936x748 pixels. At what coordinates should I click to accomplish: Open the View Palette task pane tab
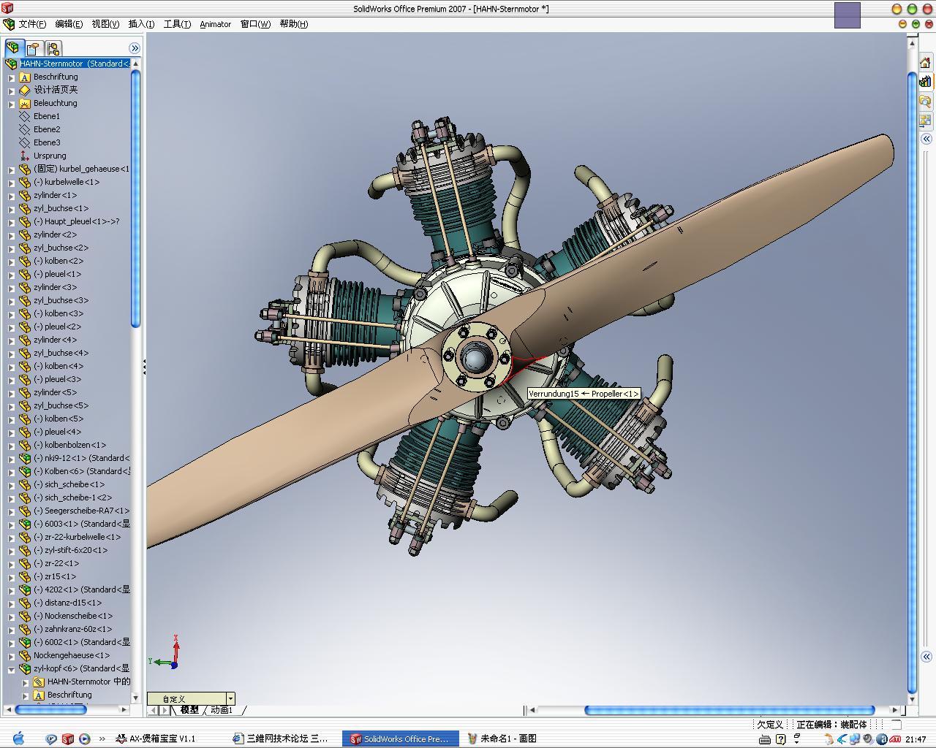[925, 120]
